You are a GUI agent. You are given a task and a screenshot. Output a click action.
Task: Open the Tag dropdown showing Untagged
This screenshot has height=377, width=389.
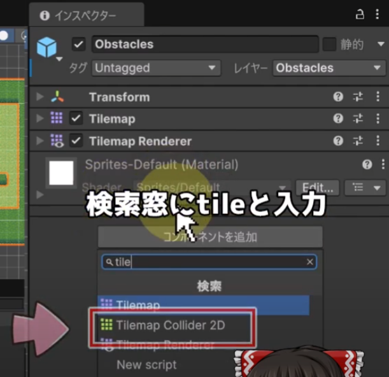(156, 68)
